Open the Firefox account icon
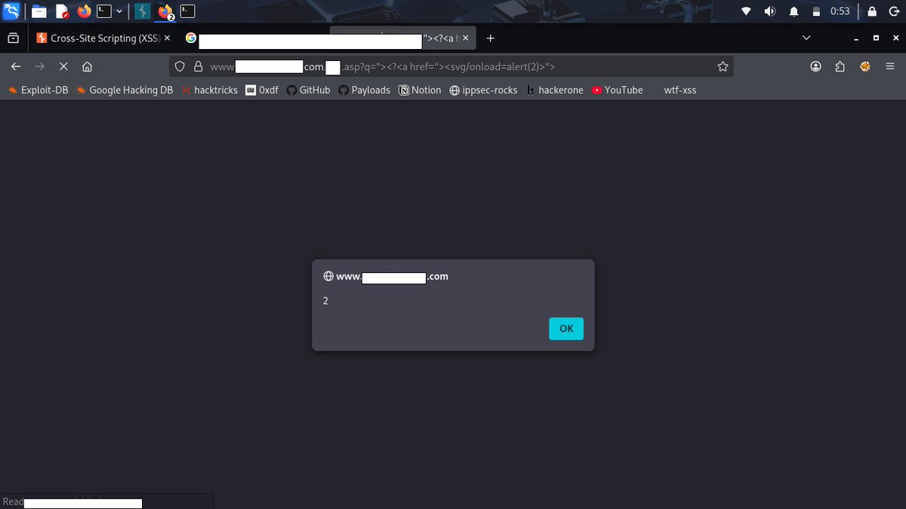This screenshot has height=509, width=906. click(816, 66)
